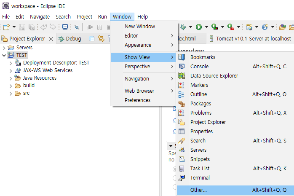Click the blue monitor toolbar icon

point(65,27)
